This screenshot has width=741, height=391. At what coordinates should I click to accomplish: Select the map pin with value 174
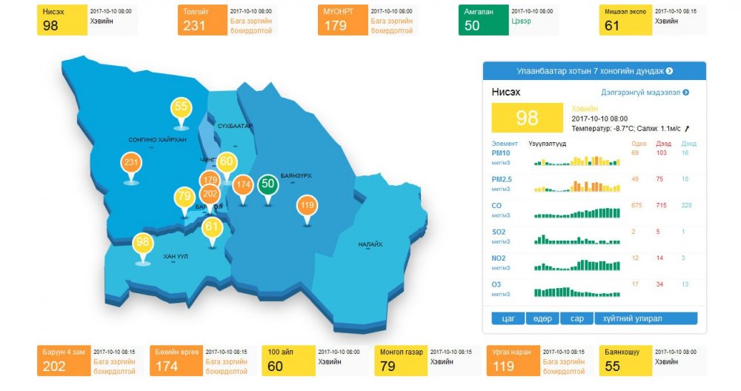point(243,184)
